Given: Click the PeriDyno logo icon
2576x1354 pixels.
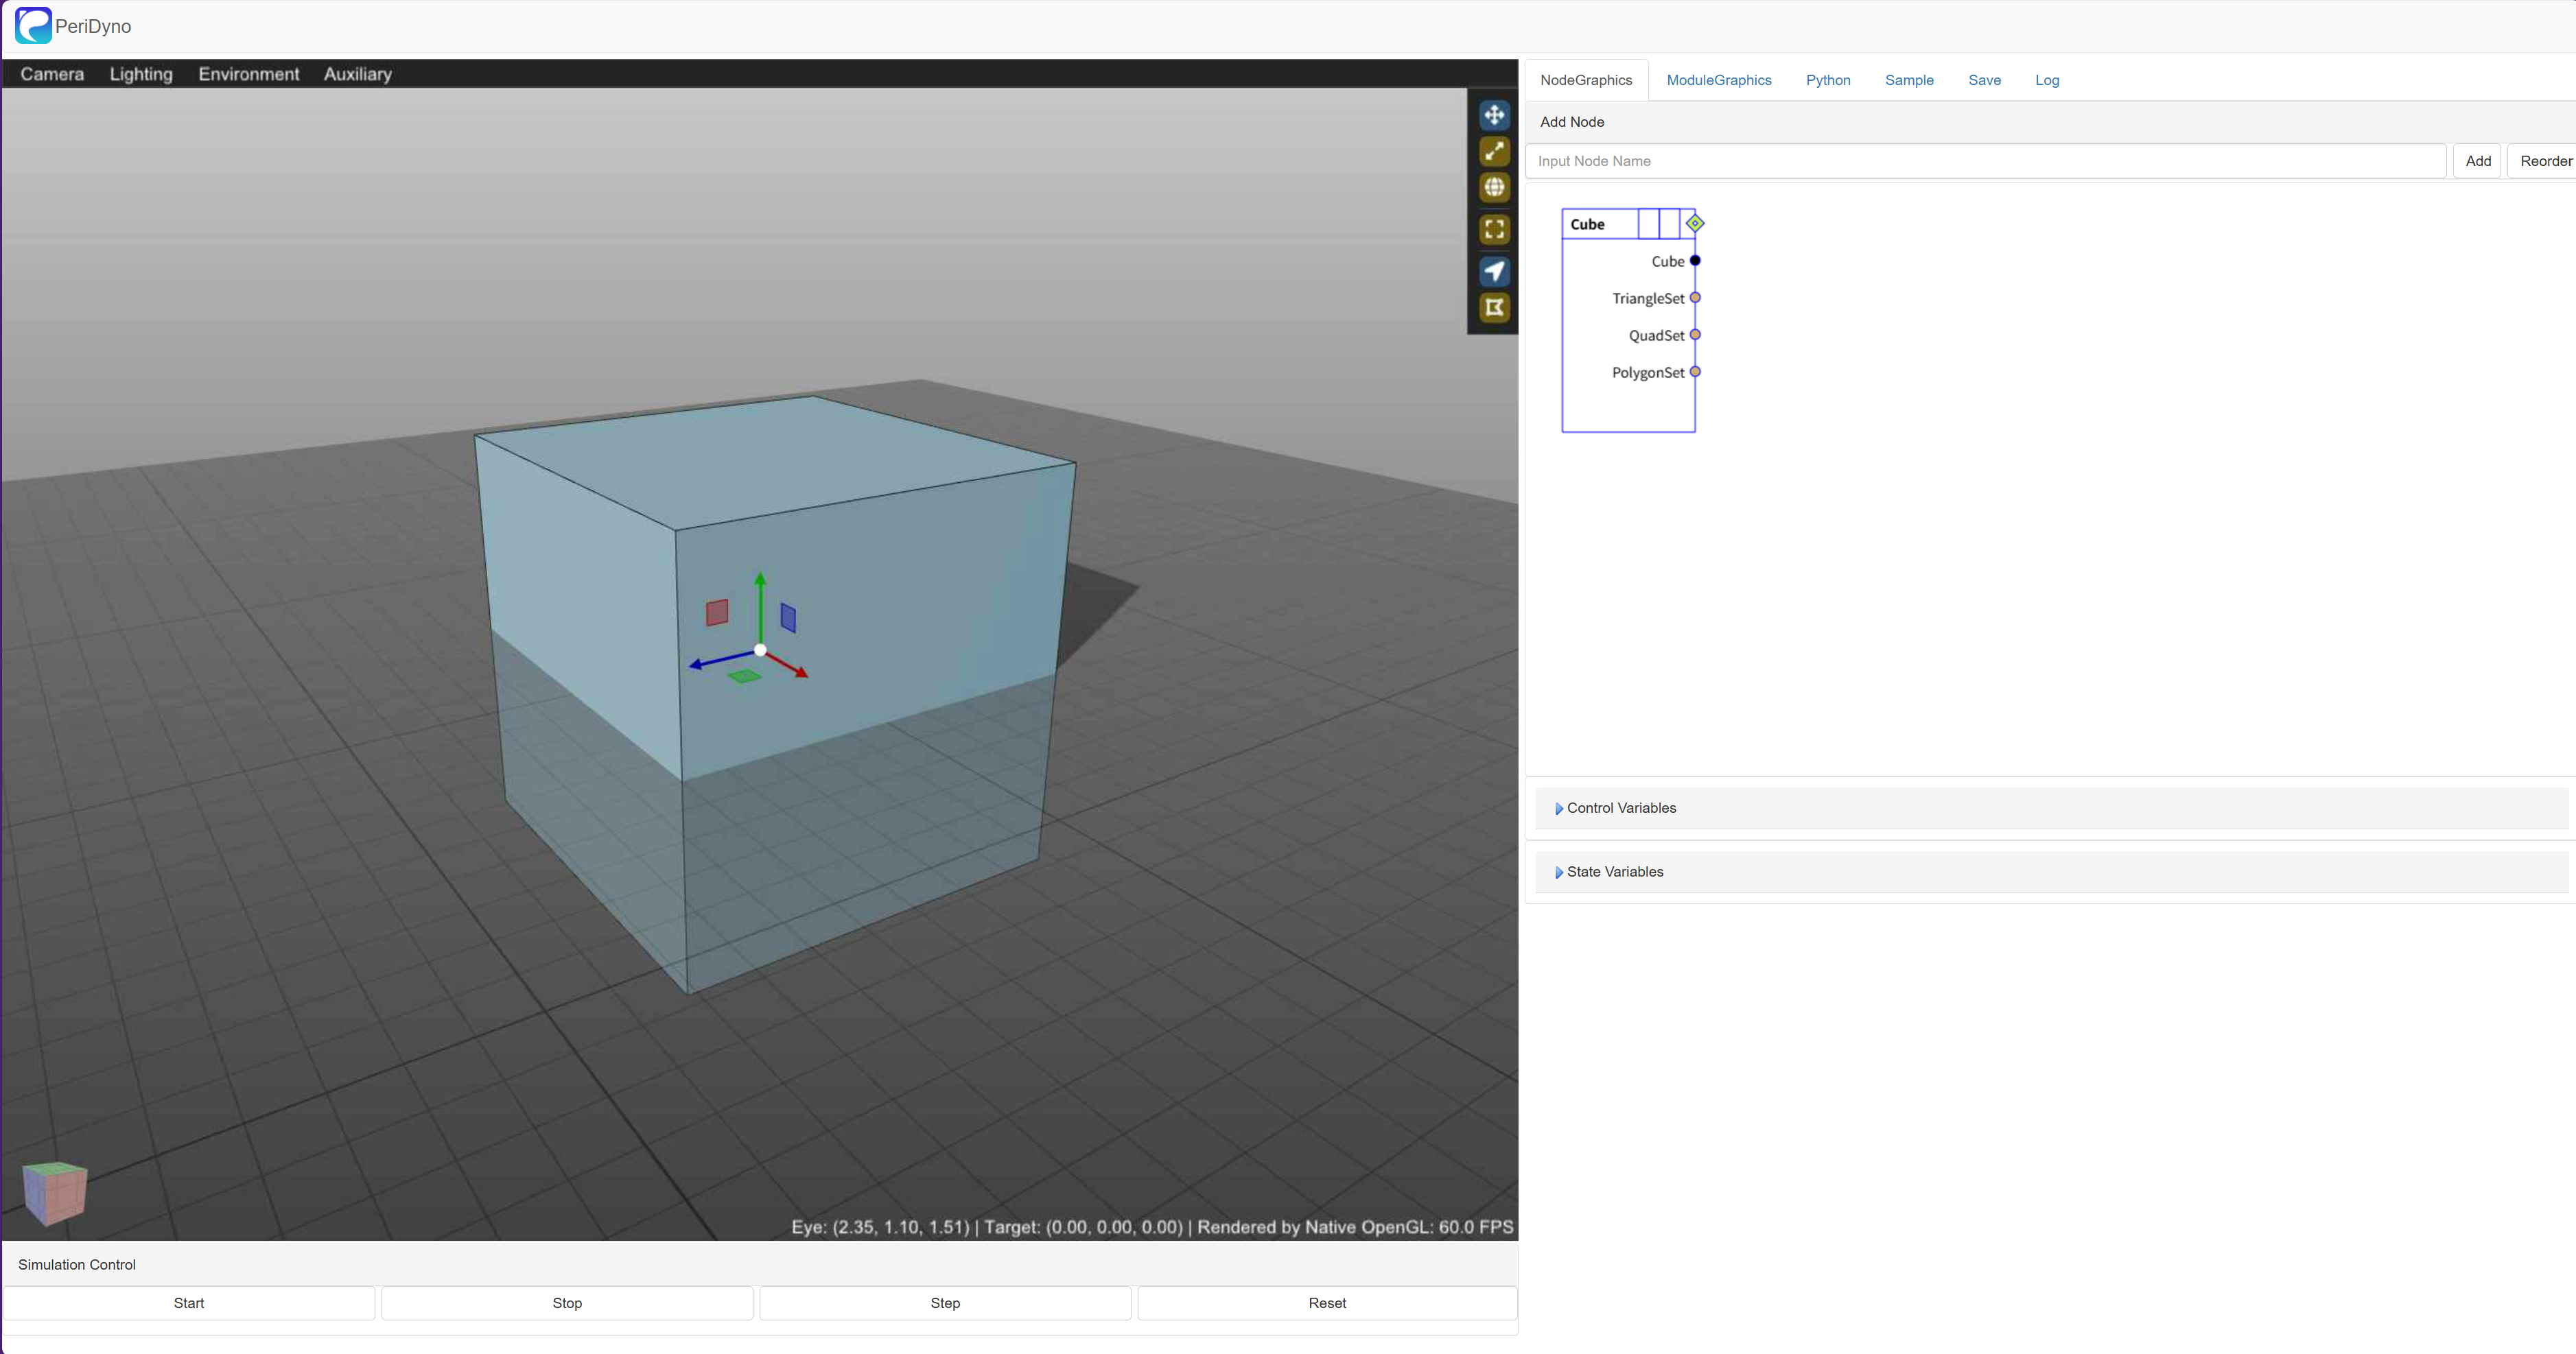Looking at the screenshot, I should [x=33, y=26].
